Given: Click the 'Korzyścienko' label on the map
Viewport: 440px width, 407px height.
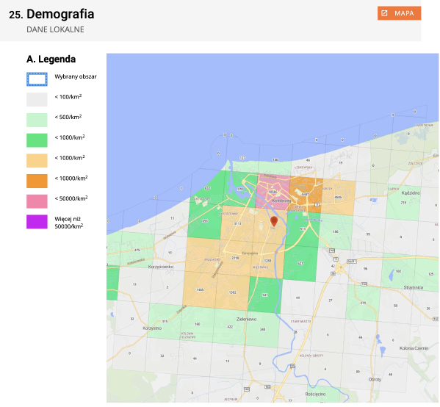Looking at the screenshot, I should click(161, 267).
